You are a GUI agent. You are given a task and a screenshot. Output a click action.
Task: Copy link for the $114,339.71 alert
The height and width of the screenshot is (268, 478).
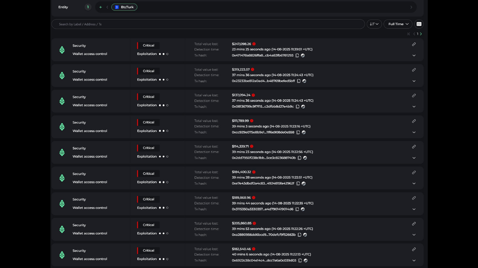[x=414, y=147]
